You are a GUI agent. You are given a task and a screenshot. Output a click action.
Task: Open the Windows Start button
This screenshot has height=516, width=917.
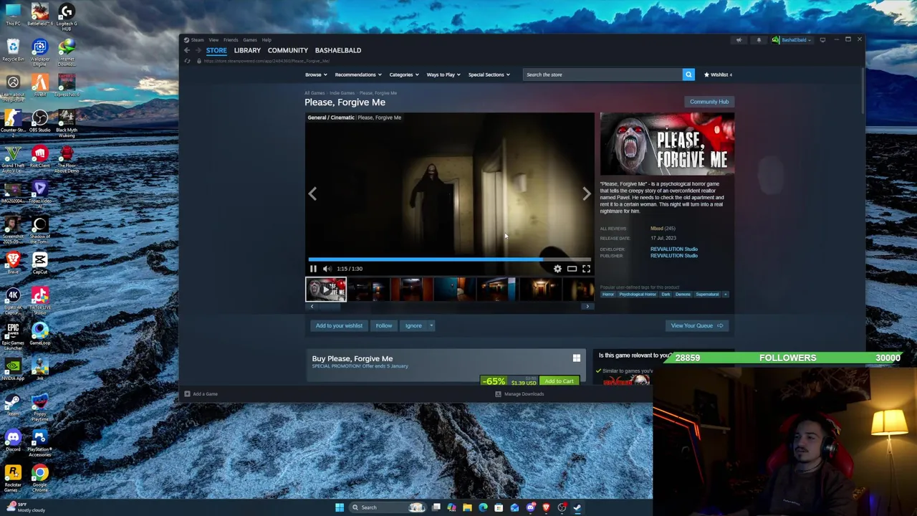point(340,507)
